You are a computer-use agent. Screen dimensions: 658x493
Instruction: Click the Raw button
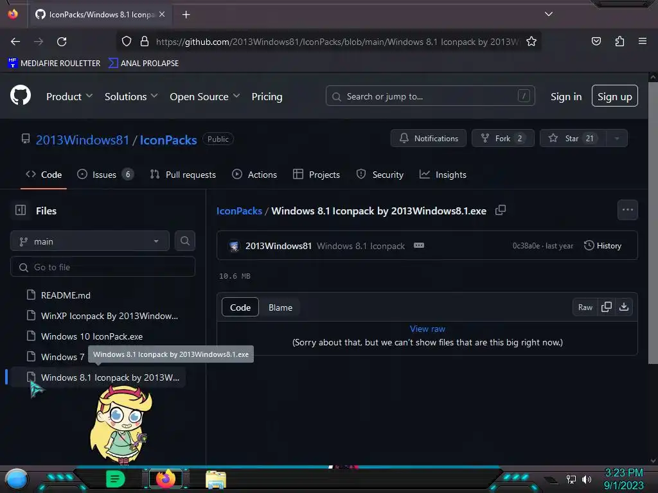585,307
